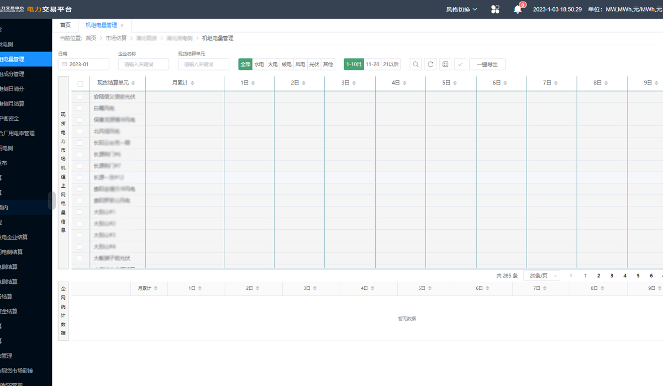
Task: Click the magnifier search icon button
Action: (416, 64)
